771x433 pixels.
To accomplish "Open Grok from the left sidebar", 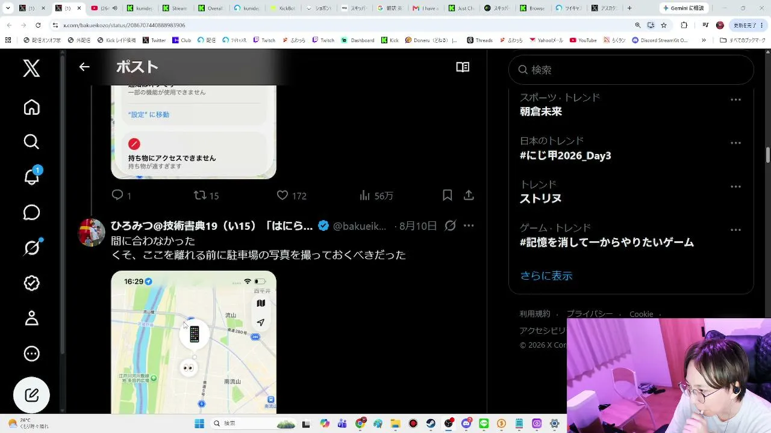I will coord(31,248).
